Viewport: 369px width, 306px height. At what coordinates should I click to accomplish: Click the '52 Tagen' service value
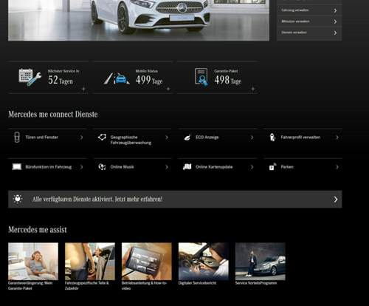pyautogui.click(x=61, y=80)
